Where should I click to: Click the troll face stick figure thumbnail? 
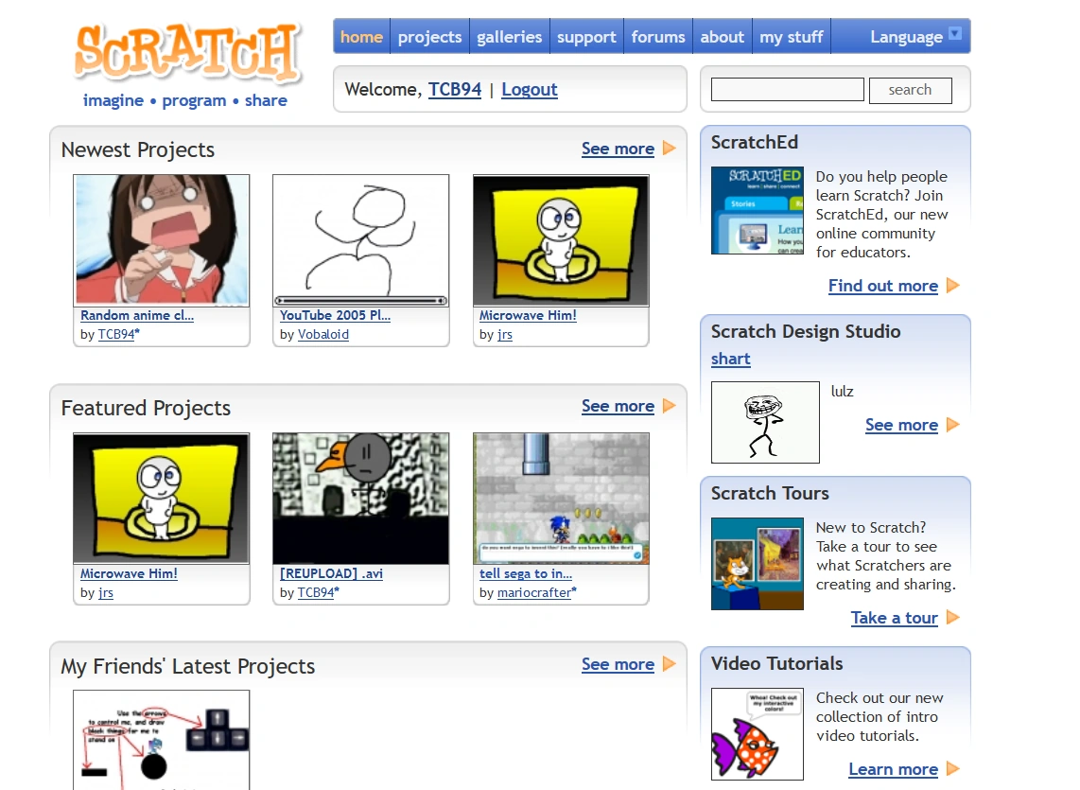click(765, 423)
